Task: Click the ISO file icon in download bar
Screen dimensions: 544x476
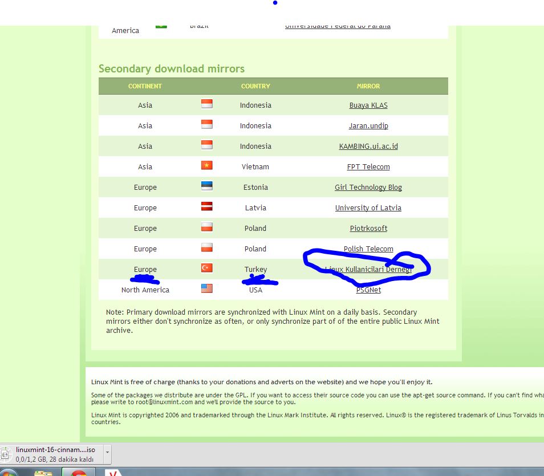Action: click(x=5, y=454)
